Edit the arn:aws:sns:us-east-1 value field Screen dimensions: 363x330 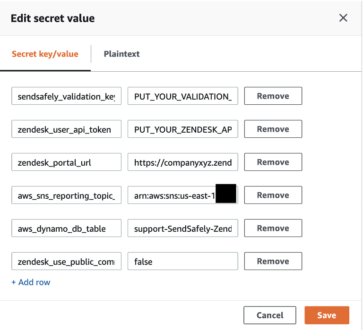(x=182, y=195)
